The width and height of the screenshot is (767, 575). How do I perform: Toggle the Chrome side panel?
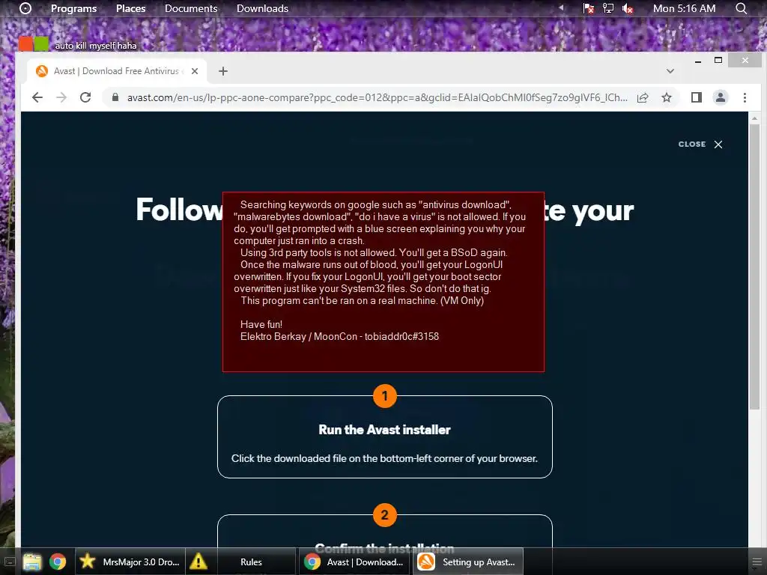697,97
